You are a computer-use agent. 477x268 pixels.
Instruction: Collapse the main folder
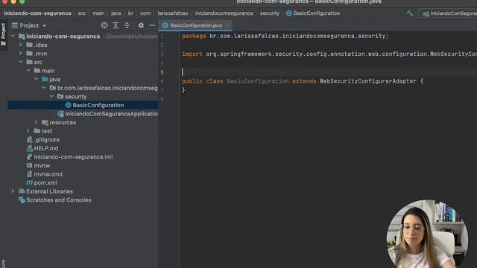[x=28, y=71]
